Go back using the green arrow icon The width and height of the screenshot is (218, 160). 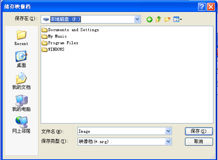point(149,19)
